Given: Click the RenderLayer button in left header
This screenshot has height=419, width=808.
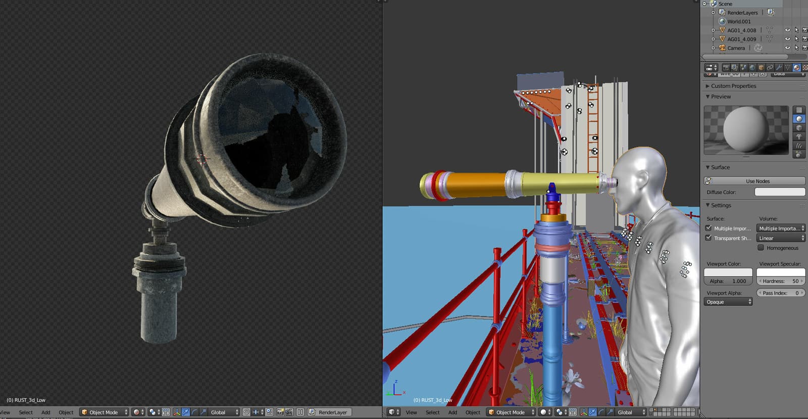Looking at the screenshot, I should pyautogui.click(x=329, y=412).
